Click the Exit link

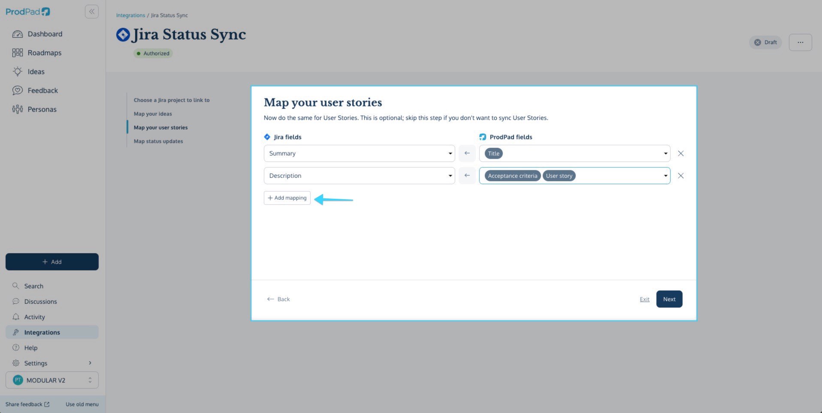(644, 299)
